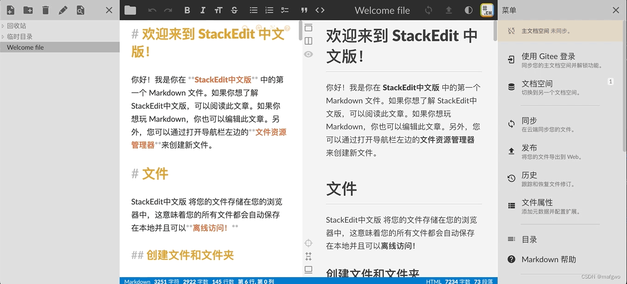
Task: Toggle navigation bar visibility
Action: coord(308,28)
